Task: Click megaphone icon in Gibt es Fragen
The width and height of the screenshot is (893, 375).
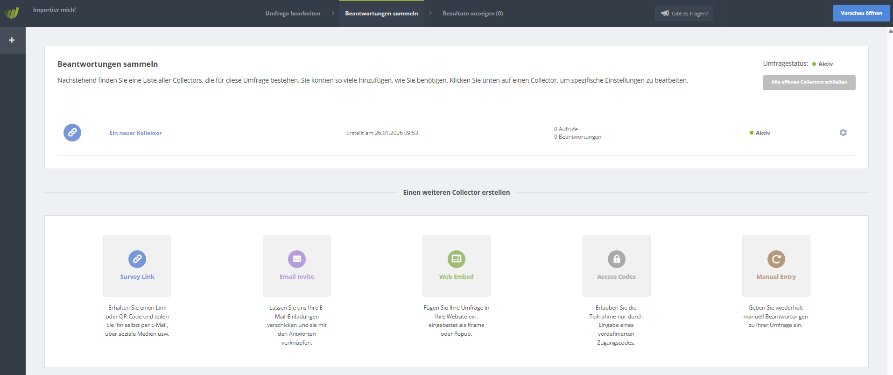Action: click(x=665, y=14)
